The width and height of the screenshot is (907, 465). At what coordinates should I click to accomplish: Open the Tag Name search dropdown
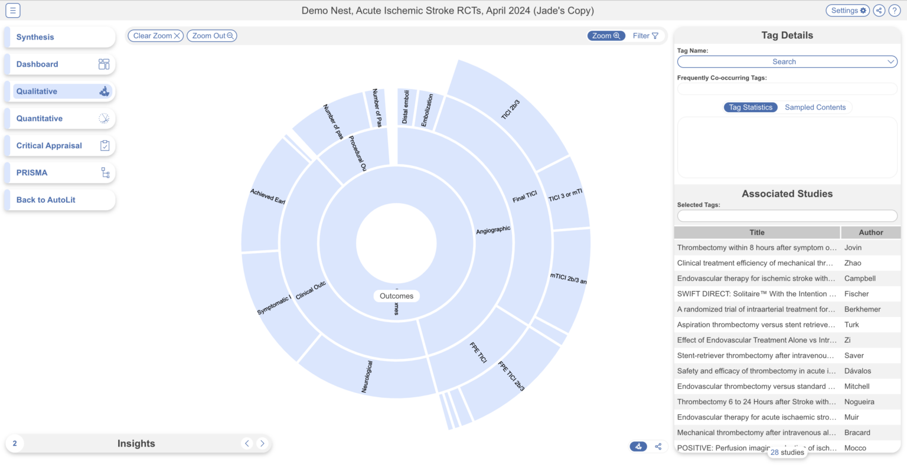787,61
